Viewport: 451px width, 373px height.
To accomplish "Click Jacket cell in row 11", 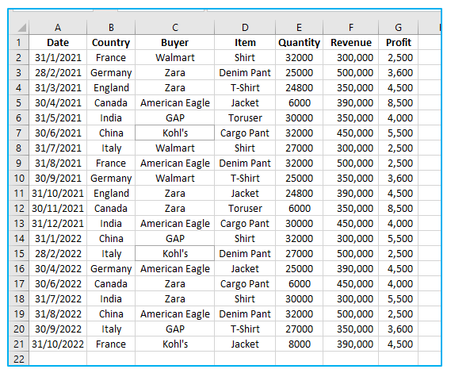I will coord(245,194).
